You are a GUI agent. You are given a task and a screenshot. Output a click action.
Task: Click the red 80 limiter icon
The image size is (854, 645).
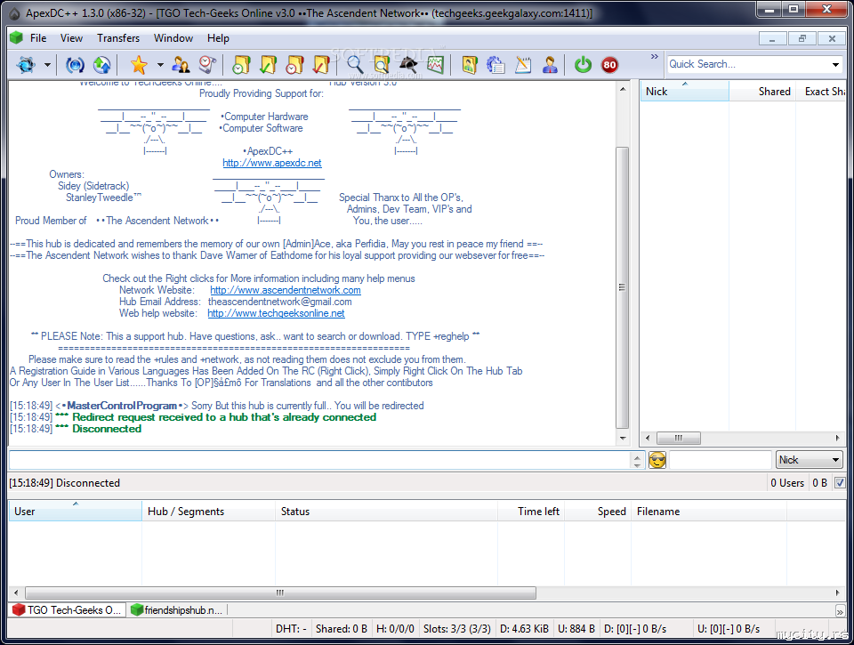(x=609, y=64)
